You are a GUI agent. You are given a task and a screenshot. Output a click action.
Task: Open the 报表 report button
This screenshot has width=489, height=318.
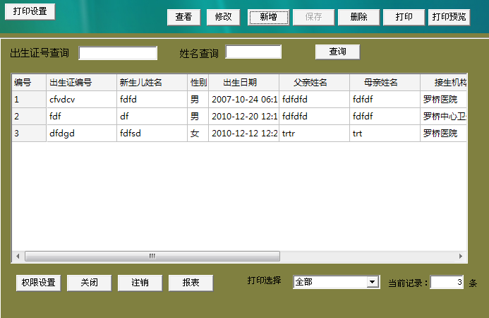(191, 283)
